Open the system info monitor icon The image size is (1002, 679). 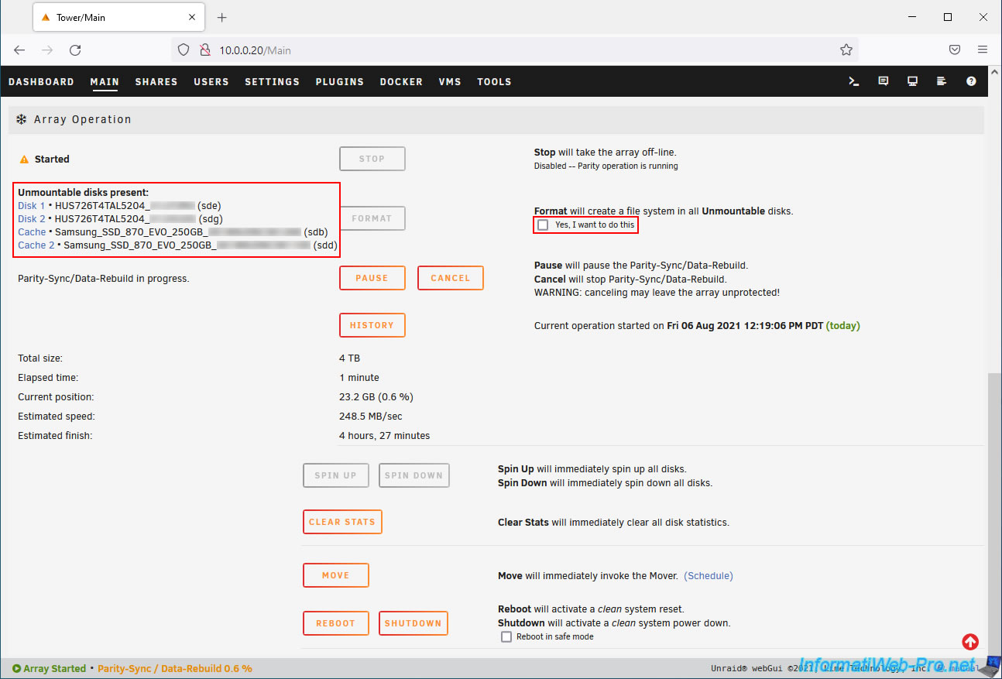(x=913, y=81)
